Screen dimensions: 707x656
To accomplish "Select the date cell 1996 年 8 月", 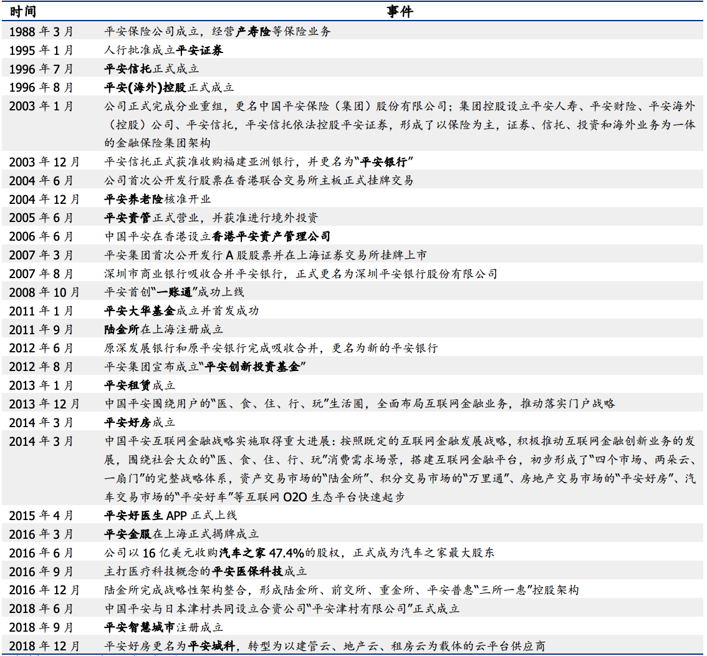I will (41, 87).
